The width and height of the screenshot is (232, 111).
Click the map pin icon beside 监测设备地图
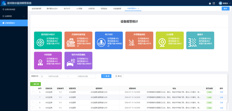coord(3,9)
